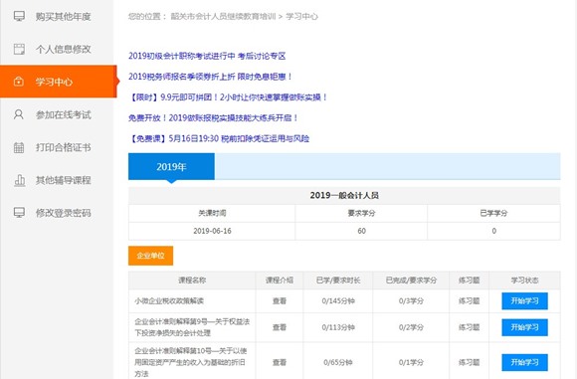The image size is (577, 379).
Task: Click the monitor icon beside 购买其他年度
Action: tap(19, 16)
